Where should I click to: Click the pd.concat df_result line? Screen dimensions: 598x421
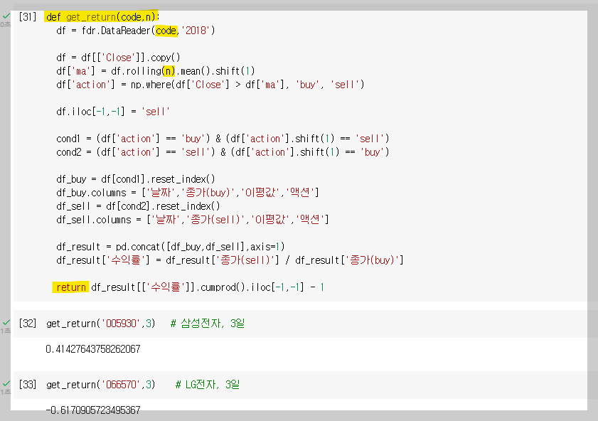point(171,247)
